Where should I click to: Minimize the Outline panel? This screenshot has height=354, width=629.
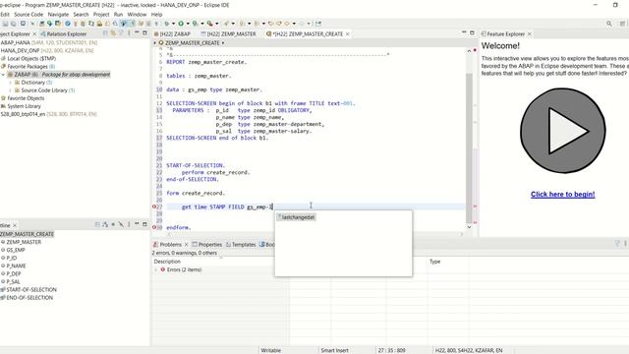point(137,224)
